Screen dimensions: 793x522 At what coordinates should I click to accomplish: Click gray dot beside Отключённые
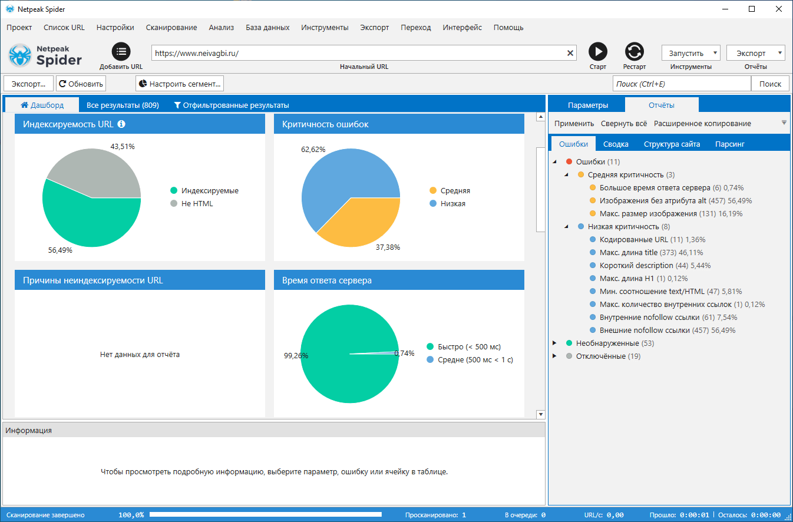[569, 356]
